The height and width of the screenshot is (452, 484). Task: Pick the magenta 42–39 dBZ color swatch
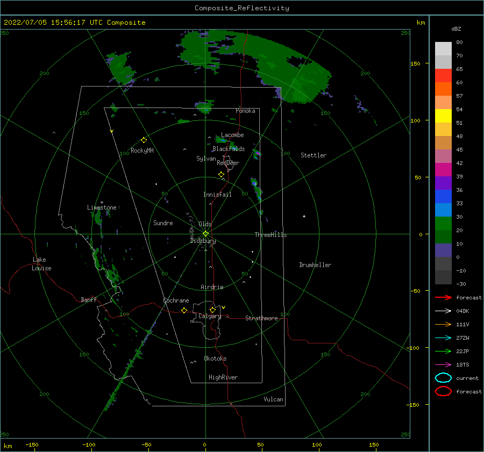(x=443, y=169)
